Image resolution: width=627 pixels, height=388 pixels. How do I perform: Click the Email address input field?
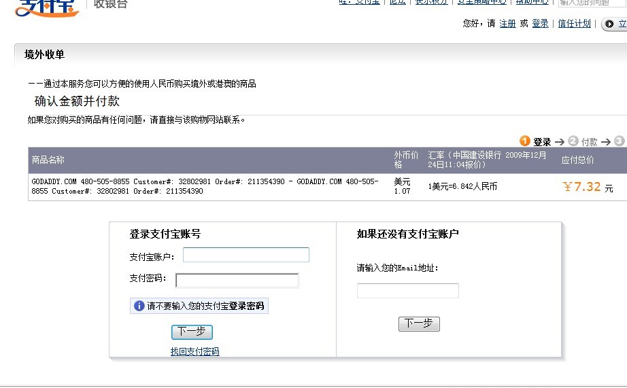click(x=407, y=291)
